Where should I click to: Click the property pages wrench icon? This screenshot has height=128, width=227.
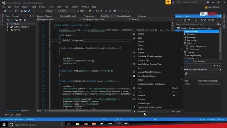click(186, 74)
